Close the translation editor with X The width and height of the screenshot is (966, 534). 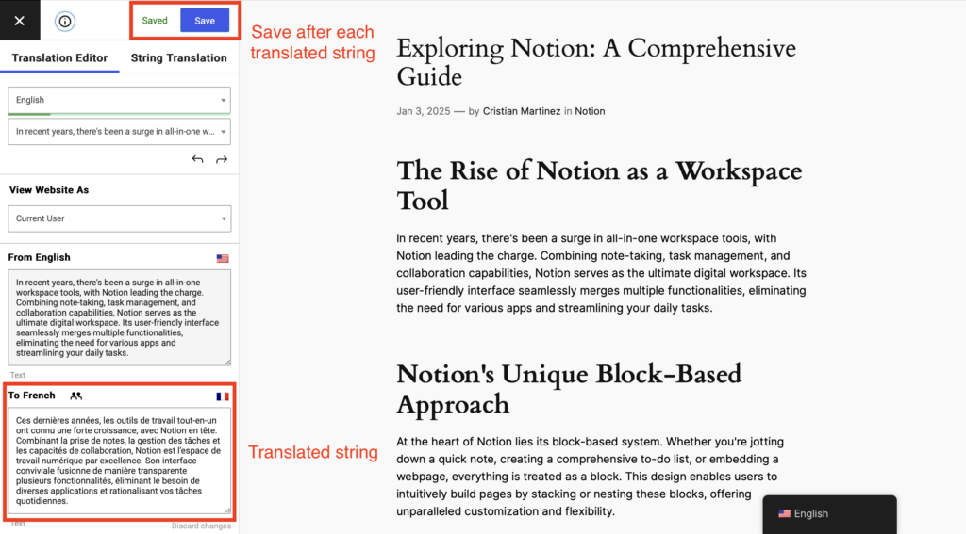click(x=20, y=21)
